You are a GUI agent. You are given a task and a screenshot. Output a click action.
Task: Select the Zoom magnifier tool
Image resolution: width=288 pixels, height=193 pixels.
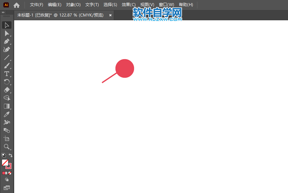tap(7, 147)
